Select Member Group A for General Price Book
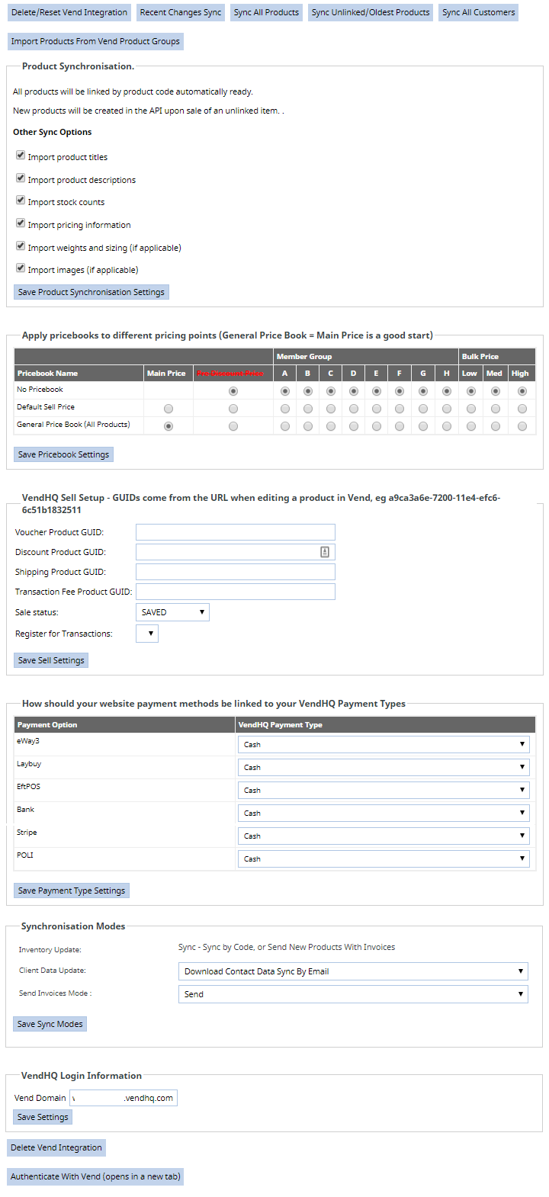Screen dimensions: 549x1197 coord(285,427)
